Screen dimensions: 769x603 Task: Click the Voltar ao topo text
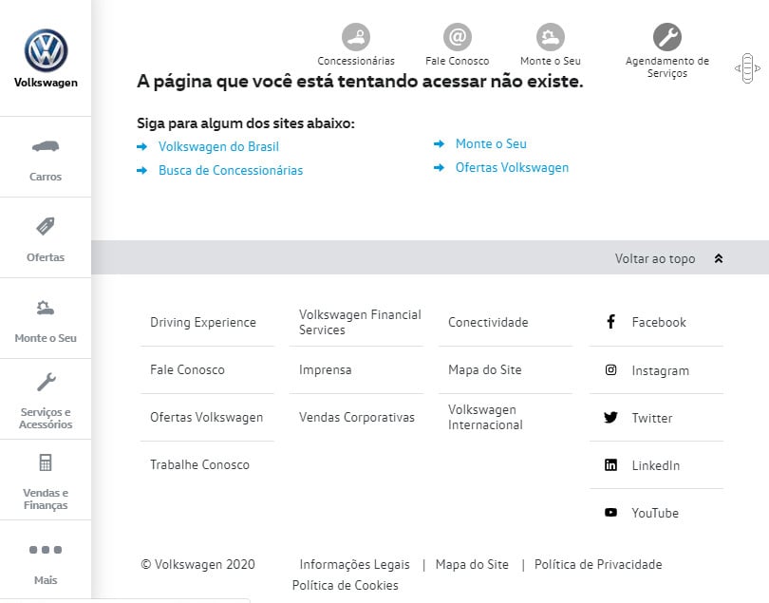click(655, 258)
